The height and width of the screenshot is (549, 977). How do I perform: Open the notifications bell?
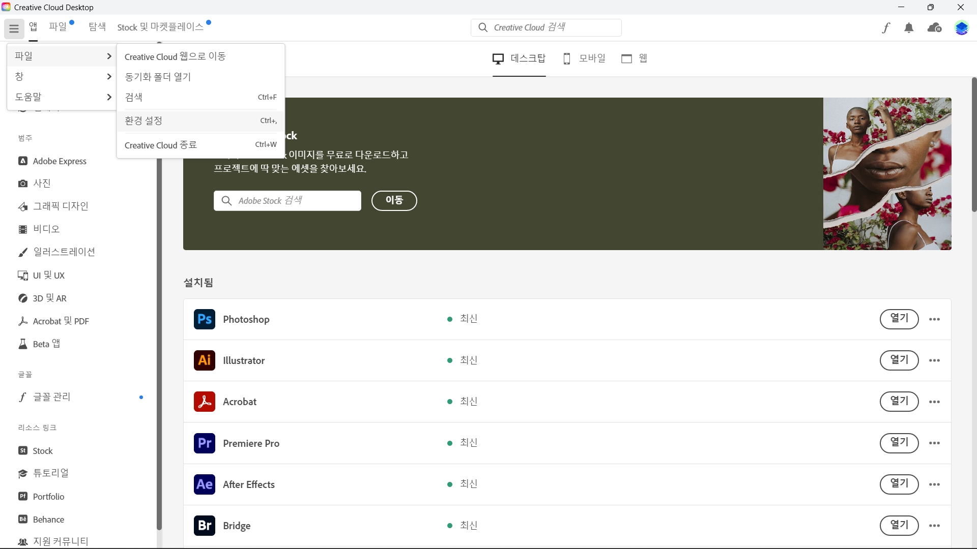[x=909, y=28]
